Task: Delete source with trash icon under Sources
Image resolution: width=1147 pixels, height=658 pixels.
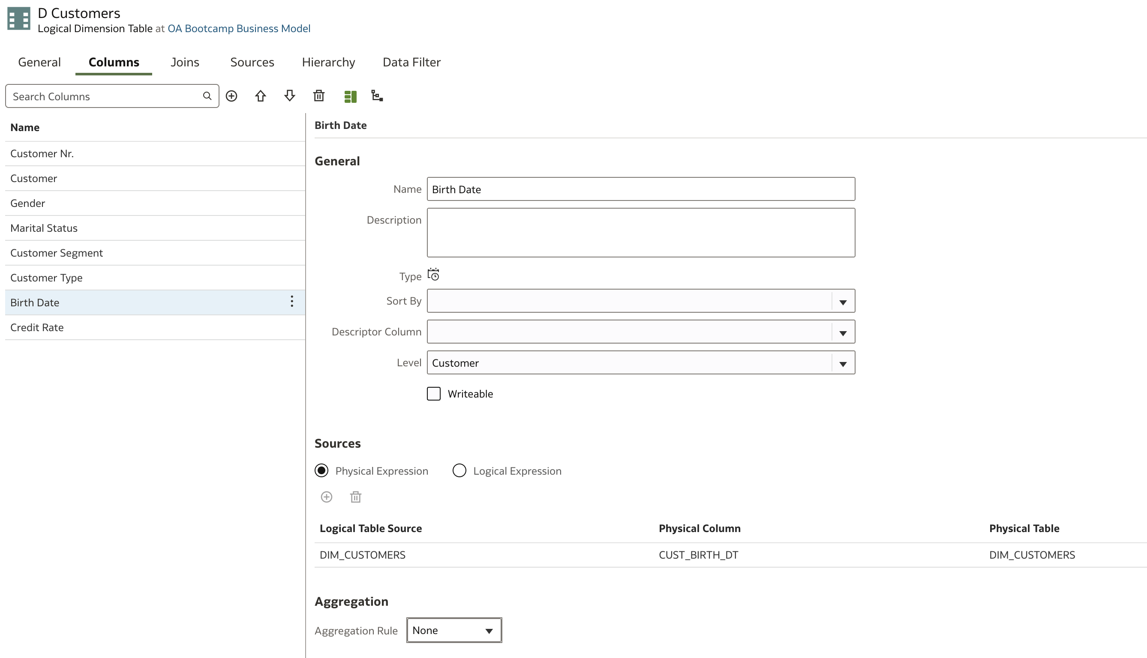Action: pyautogui.click(x=356, y=497)
